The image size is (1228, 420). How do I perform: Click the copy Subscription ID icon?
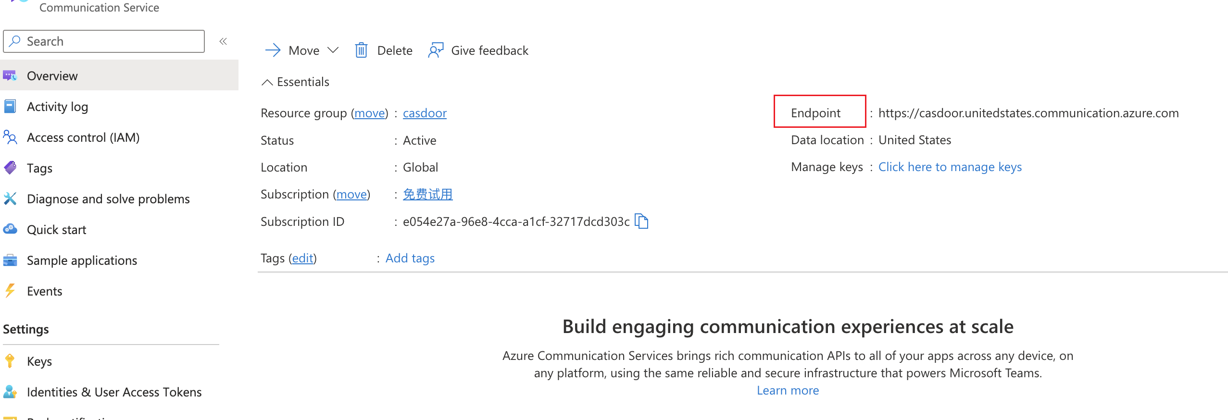[x=641, y=221]
